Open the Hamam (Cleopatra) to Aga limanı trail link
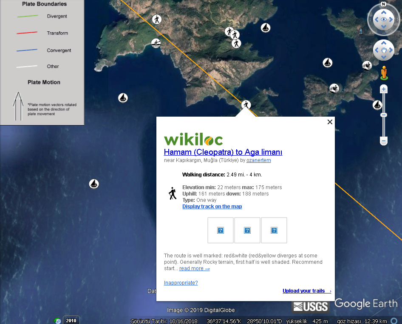The height and width of the screenshot is (324, 402). [223, 152]
